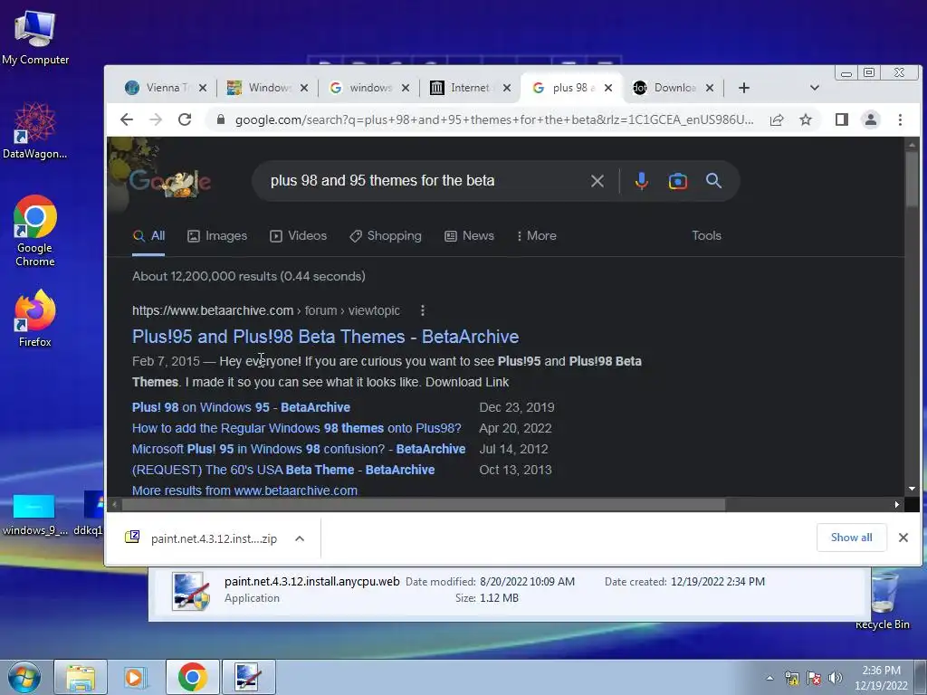Open Plus! 98 on Windows 95 link
Screen dimensions: 927x695
241,407
